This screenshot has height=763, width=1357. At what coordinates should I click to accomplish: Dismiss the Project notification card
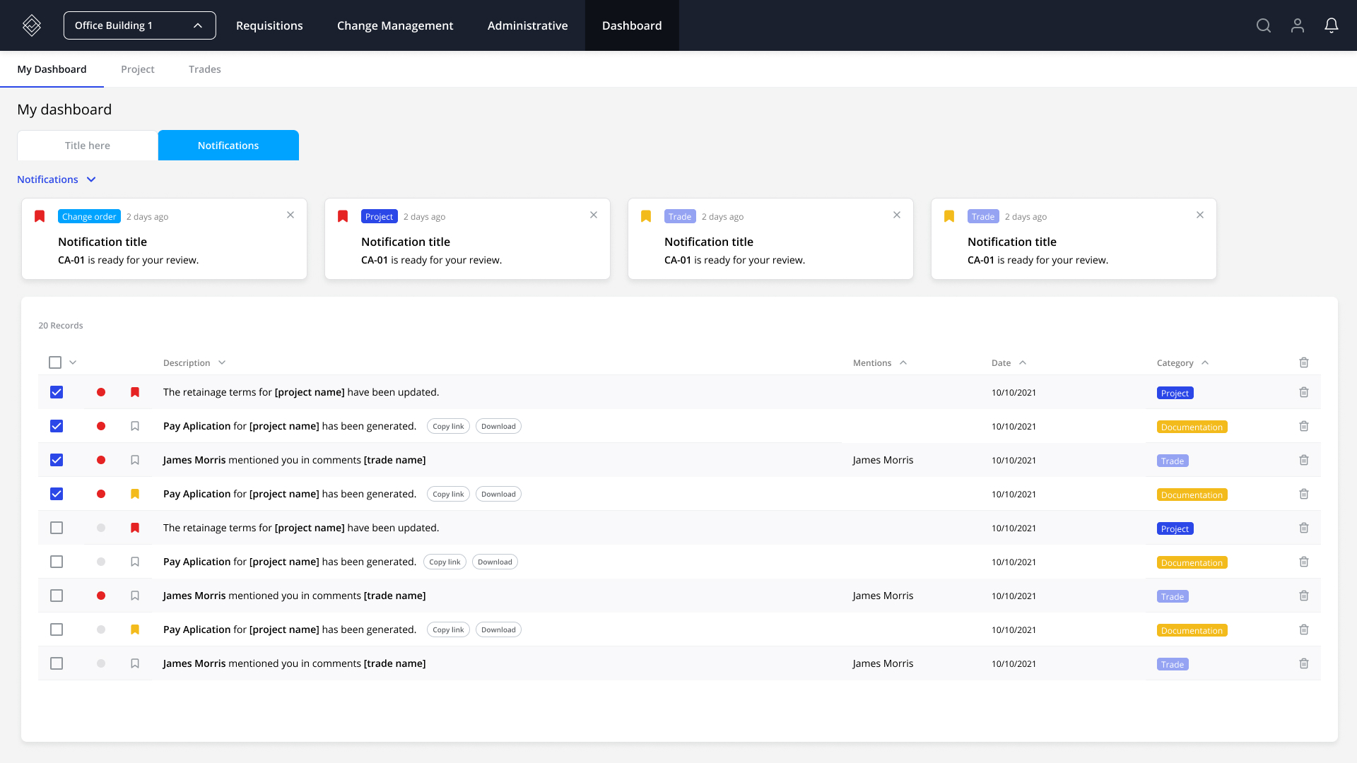[x=594, y=215]
